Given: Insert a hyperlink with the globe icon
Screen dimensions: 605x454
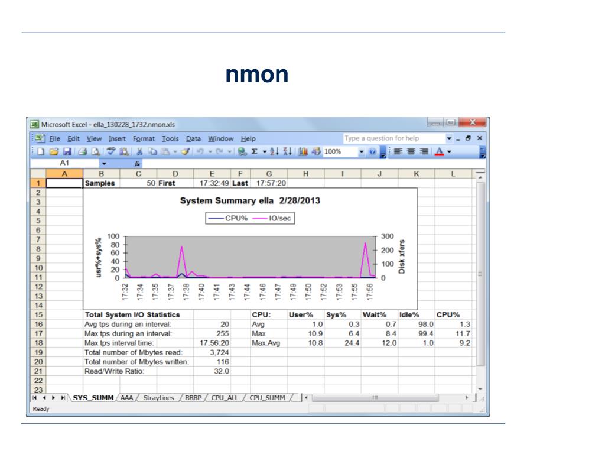Looking at the screenshot, I should point(242,152).
